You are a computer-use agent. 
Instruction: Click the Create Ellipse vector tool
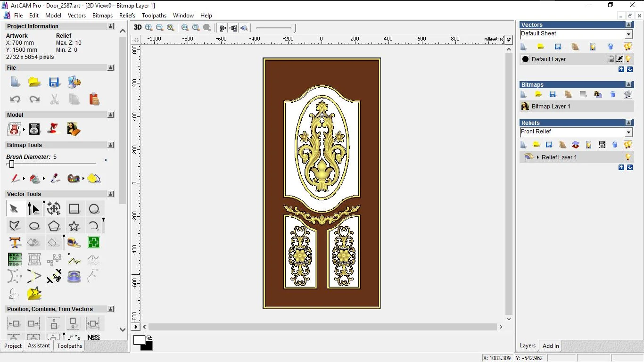pyautogui.click(x=34, y=226)
